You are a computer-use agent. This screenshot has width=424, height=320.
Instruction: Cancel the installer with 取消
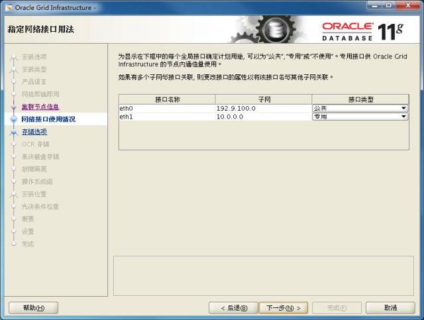(390, 308)
